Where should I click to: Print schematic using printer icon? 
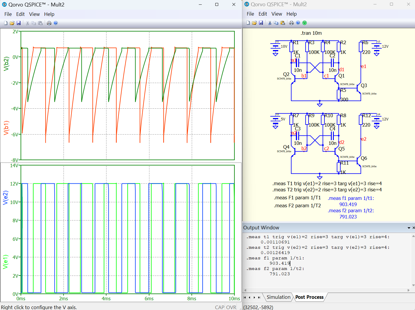(291, 23)
